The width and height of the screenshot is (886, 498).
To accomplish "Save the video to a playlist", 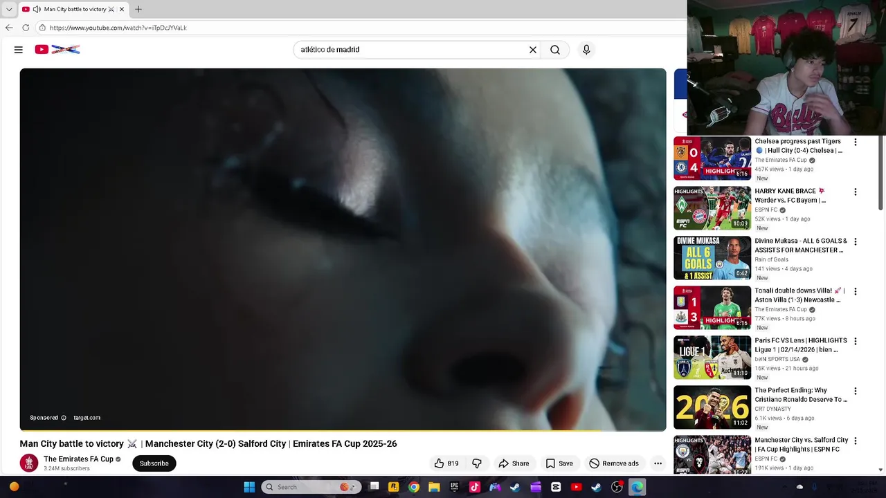I will click(559, 463).
